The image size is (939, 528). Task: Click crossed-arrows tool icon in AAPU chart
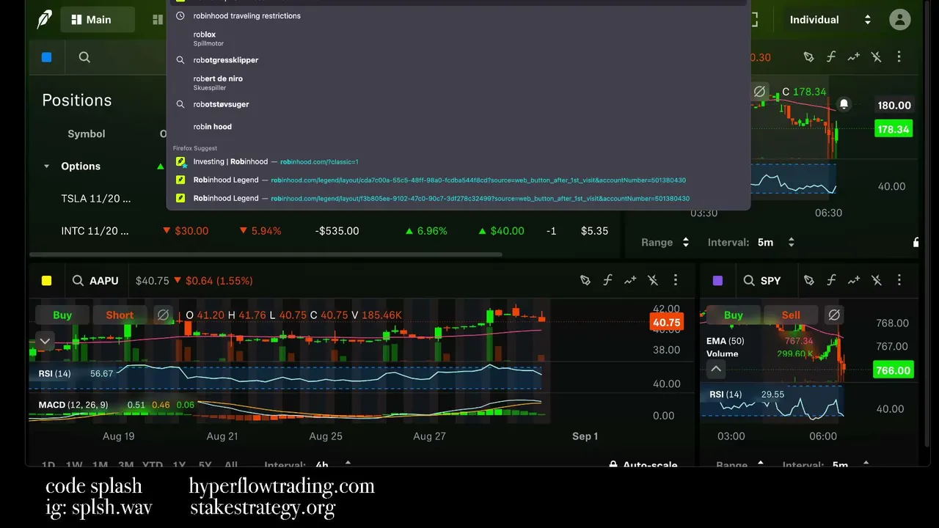(x=653, y=280)
